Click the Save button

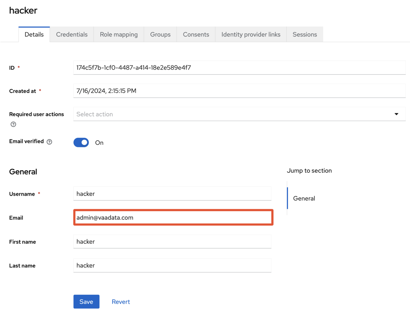click(86, 301)
